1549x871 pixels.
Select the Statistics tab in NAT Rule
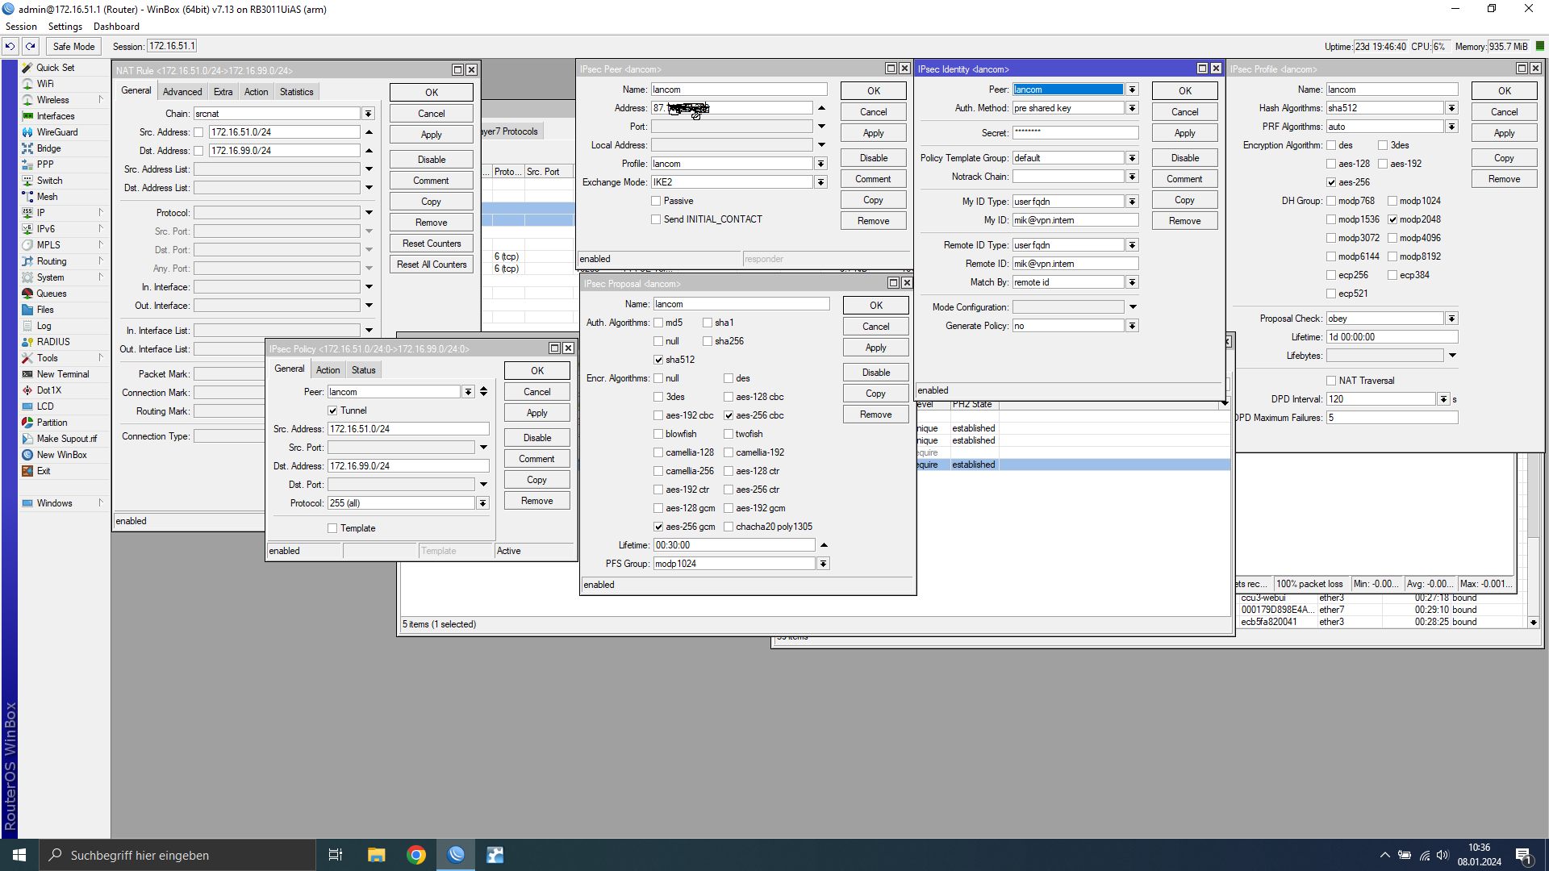coord(297,91)
